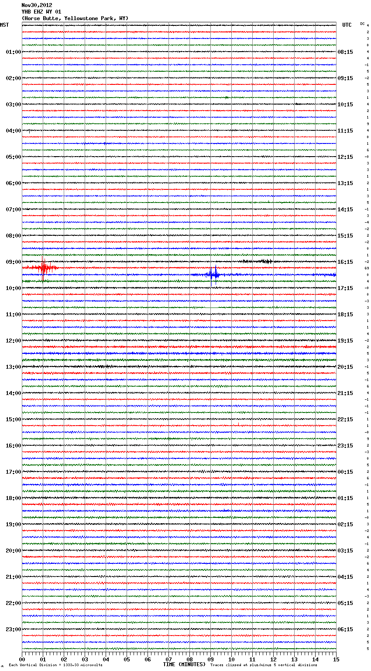This screenshot has width=371, height=671.
Task: Select the 16:15 UTC time label
Action: click(x=345, y=262)
